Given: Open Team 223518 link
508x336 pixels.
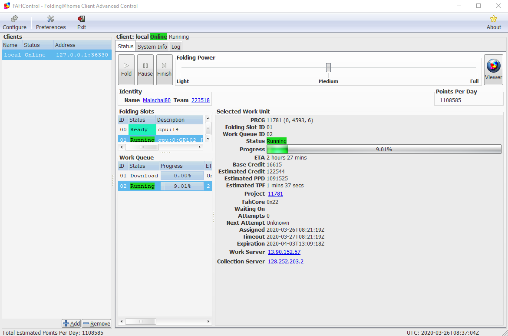Looking at the screenshot, I should coord(200,100).
